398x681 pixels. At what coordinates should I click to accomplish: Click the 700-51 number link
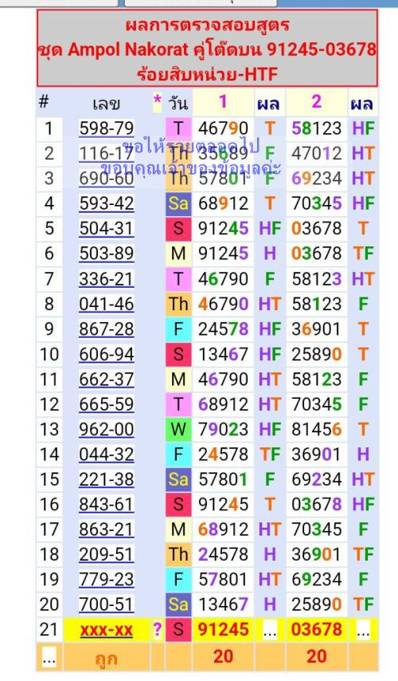coord(107,604)
